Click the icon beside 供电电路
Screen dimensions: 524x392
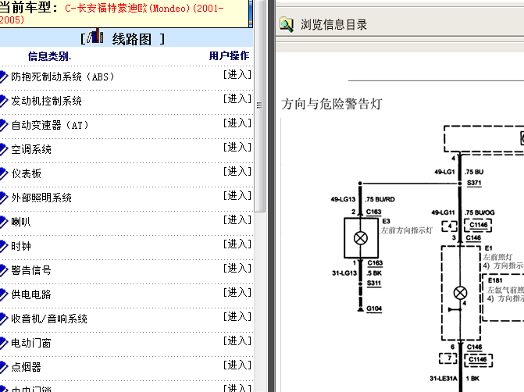pyautogui.click(x=3, y=294)
